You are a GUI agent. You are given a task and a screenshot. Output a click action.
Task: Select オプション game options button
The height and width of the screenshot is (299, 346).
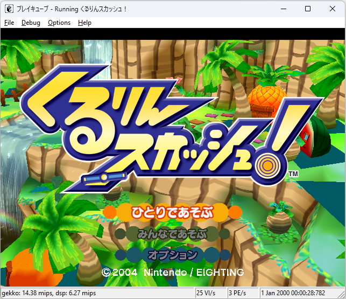click(172, 255)
